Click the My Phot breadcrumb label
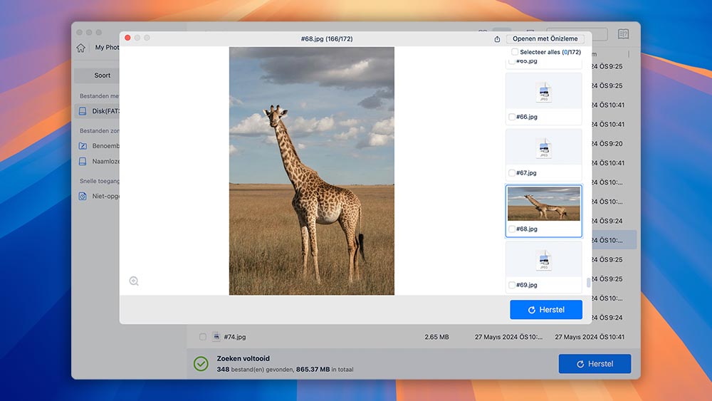712x401 pixels. point(108,47)
